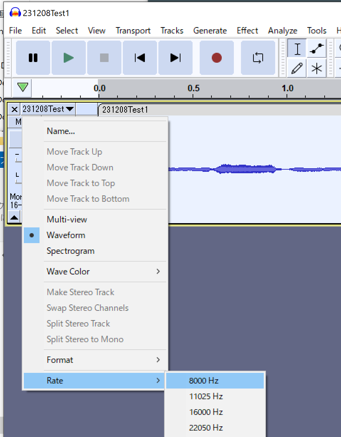Viewport: 341px width, 437px height.
Task: Set track rate to 11025 Hz
Action: pos(215,396)
